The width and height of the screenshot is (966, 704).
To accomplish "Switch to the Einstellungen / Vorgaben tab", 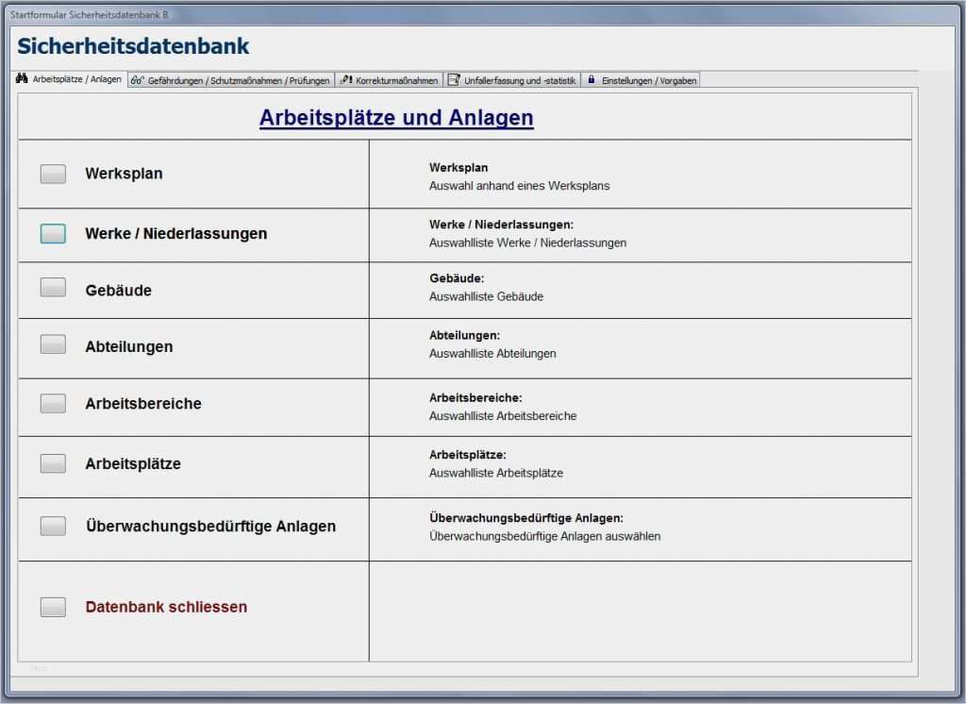I will point(651,80).
